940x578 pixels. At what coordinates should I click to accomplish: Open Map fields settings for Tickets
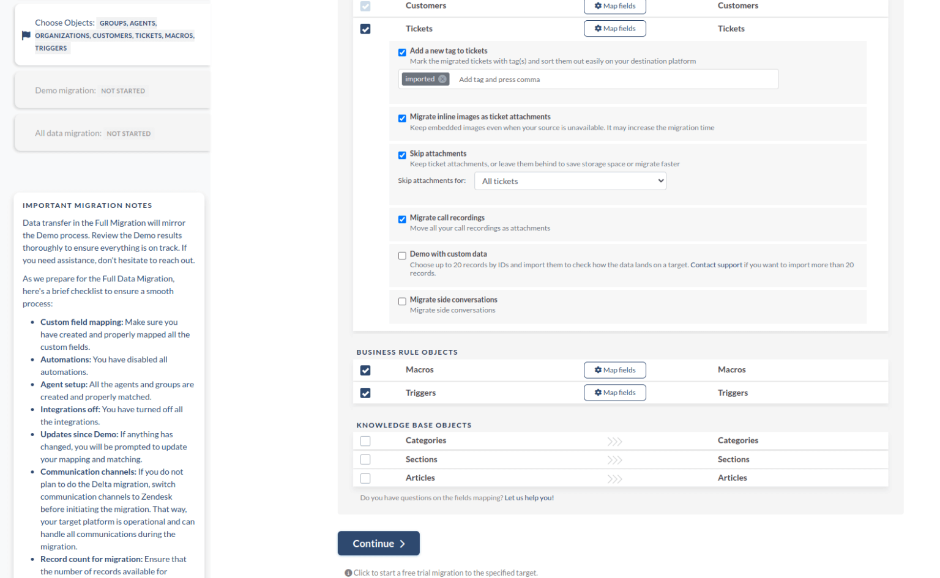[614, 28]
